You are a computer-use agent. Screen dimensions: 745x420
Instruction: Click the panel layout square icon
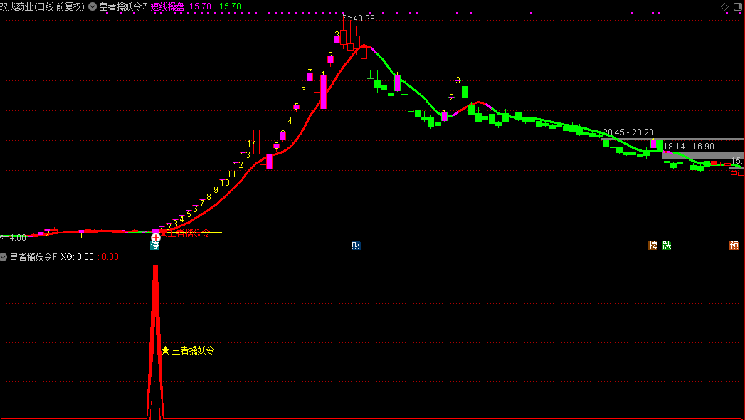pyautogui.click(x=738, y=6)
